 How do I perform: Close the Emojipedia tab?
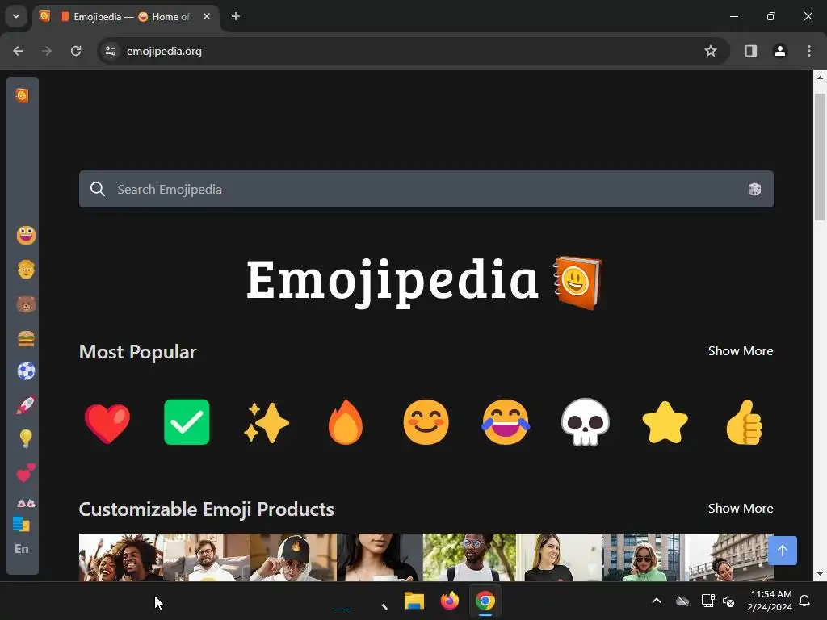tap(207, 16)
